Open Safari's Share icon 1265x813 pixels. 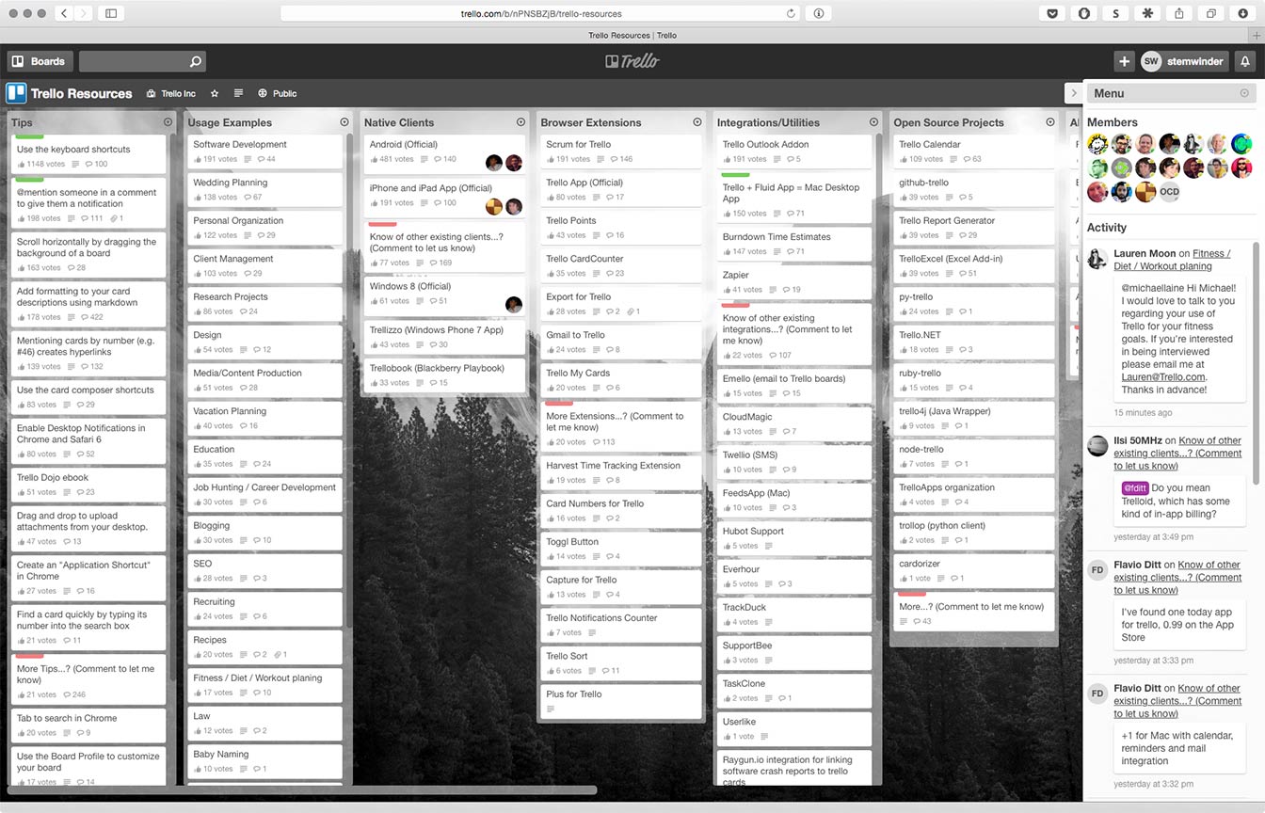click(x=1179, y=13)
